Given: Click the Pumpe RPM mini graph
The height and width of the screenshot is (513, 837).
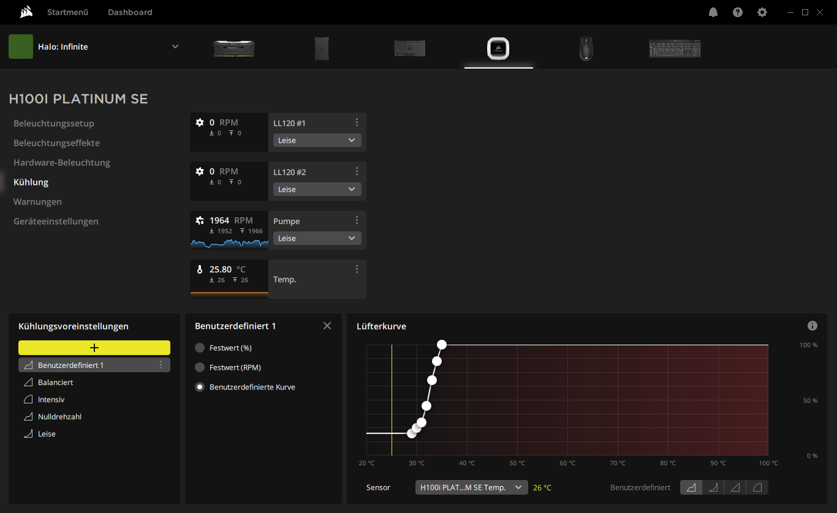Looking at the screenshot, I should (229, 243).
